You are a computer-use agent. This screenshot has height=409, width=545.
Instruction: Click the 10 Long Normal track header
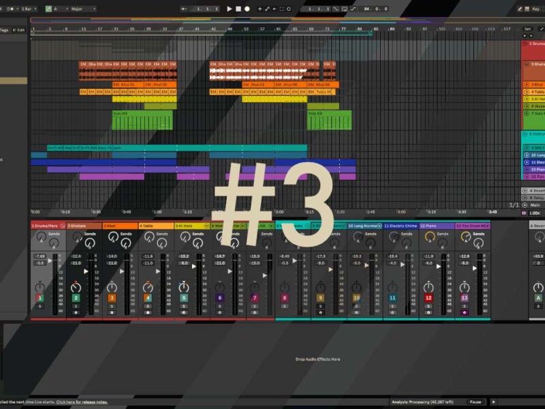pyautogui.click(x=364, y=225)
